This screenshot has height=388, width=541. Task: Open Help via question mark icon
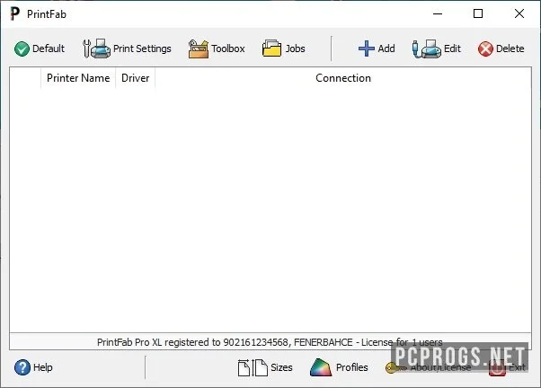(x=22, y=367)
